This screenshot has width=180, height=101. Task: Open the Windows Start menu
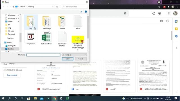click(x=3, y=98)
